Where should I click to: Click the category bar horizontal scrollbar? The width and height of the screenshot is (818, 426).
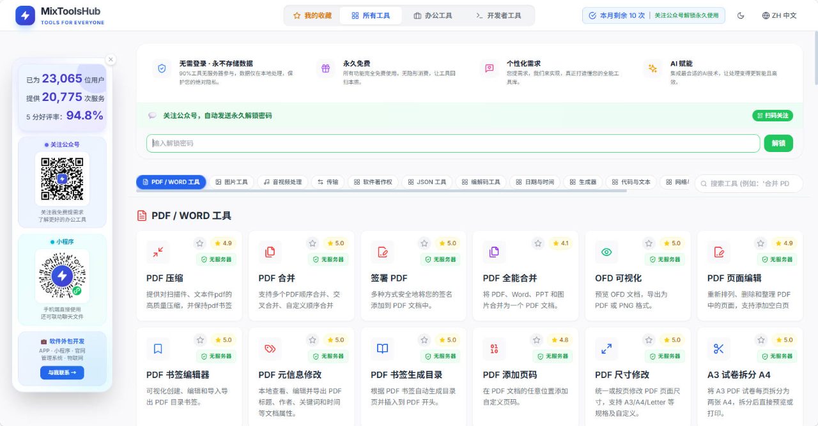tap(382, 190)
